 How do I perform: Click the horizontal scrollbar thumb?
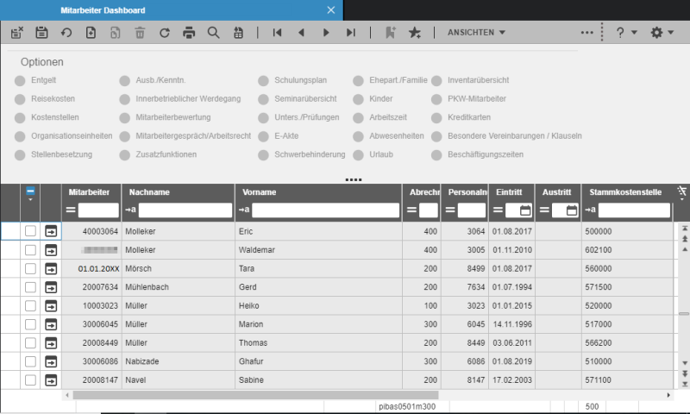click(255, 395)
